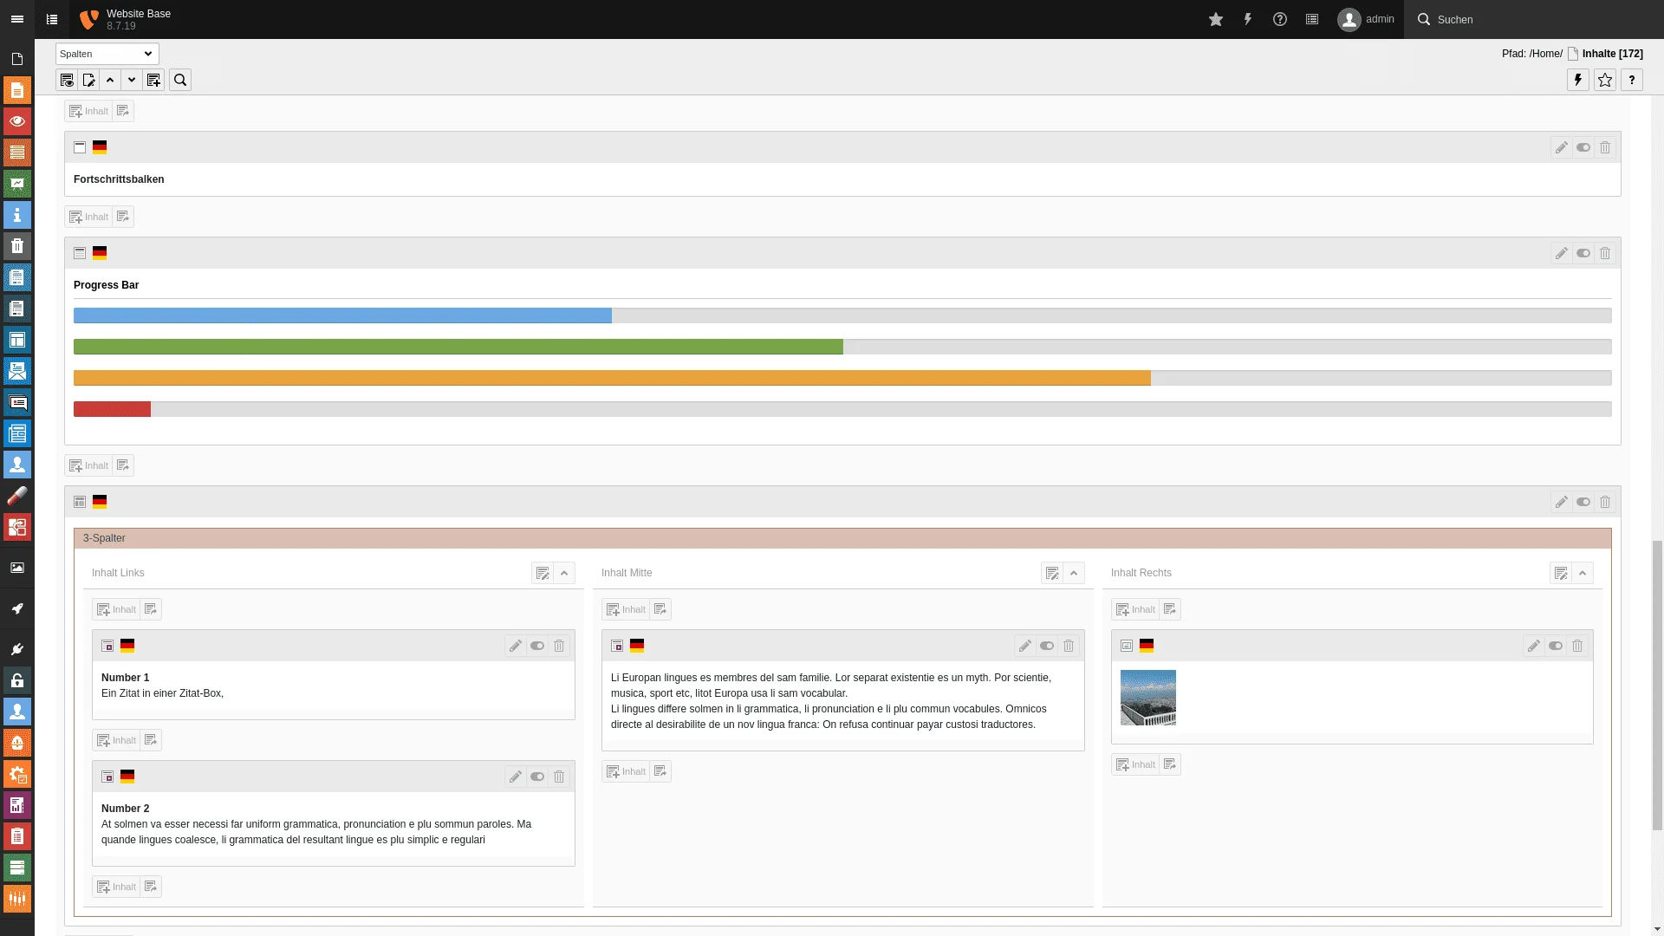Click the bookmark star in the top bar

[x=1214, y=18]
